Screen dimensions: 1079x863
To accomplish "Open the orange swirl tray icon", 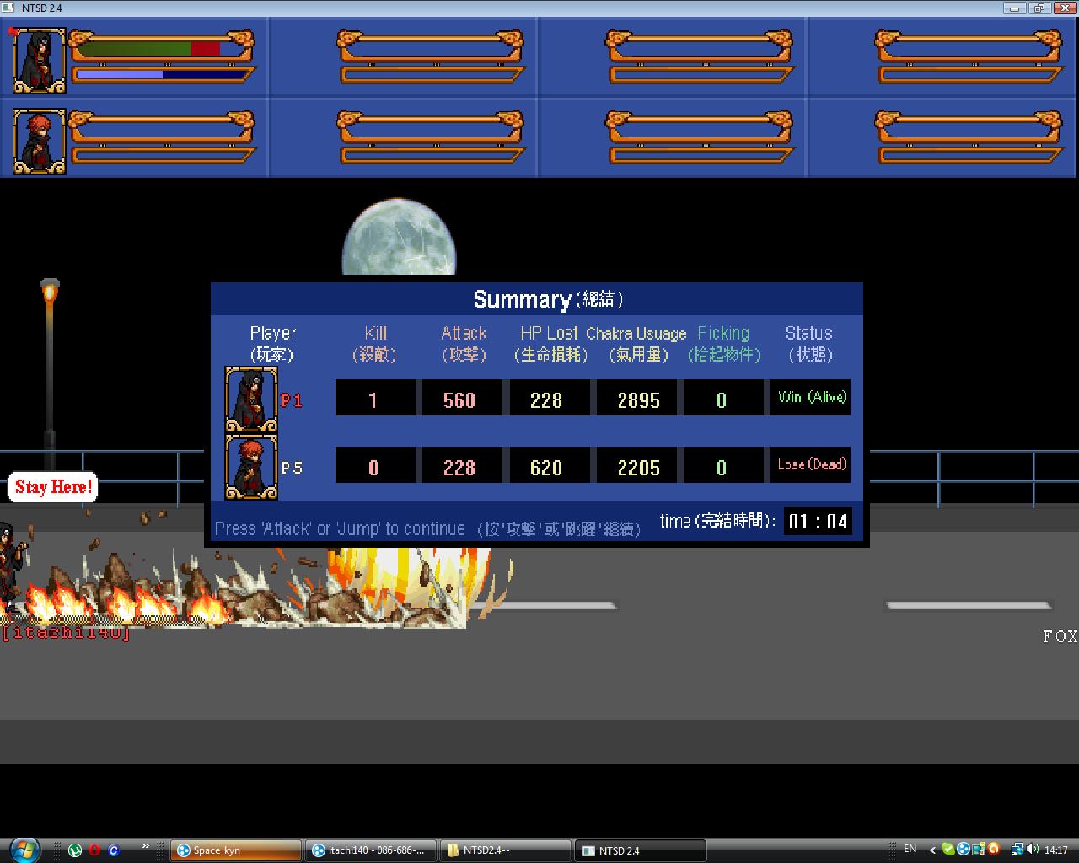I will [994, 850].
